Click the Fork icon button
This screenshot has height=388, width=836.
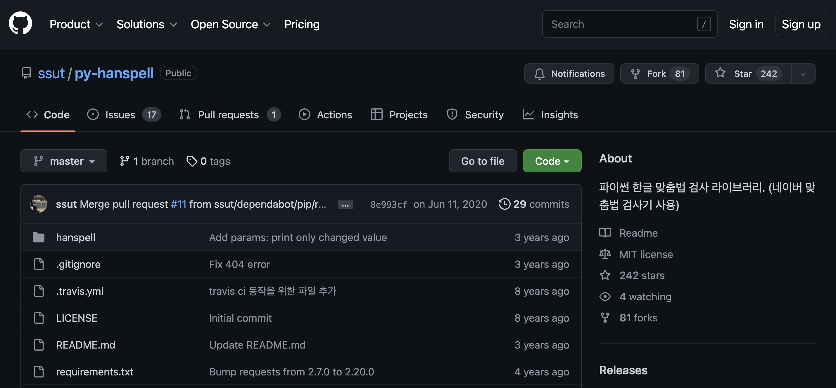(x=635, y=74)
